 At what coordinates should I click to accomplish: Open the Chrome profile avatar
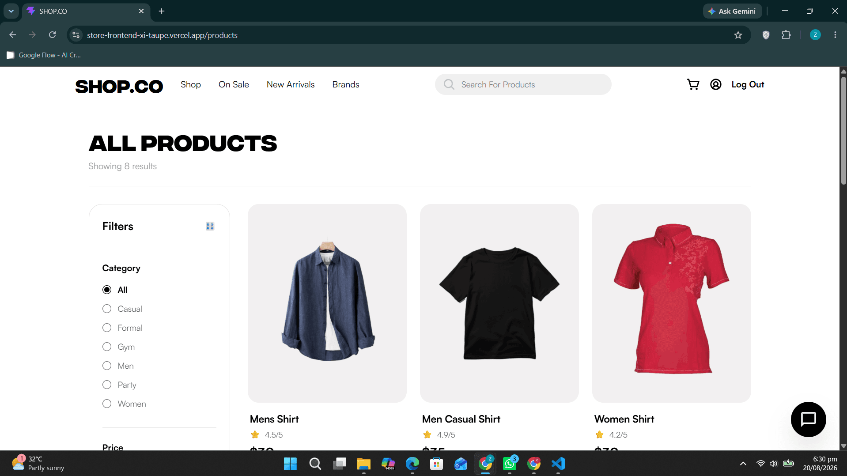[x=815, y=35]
